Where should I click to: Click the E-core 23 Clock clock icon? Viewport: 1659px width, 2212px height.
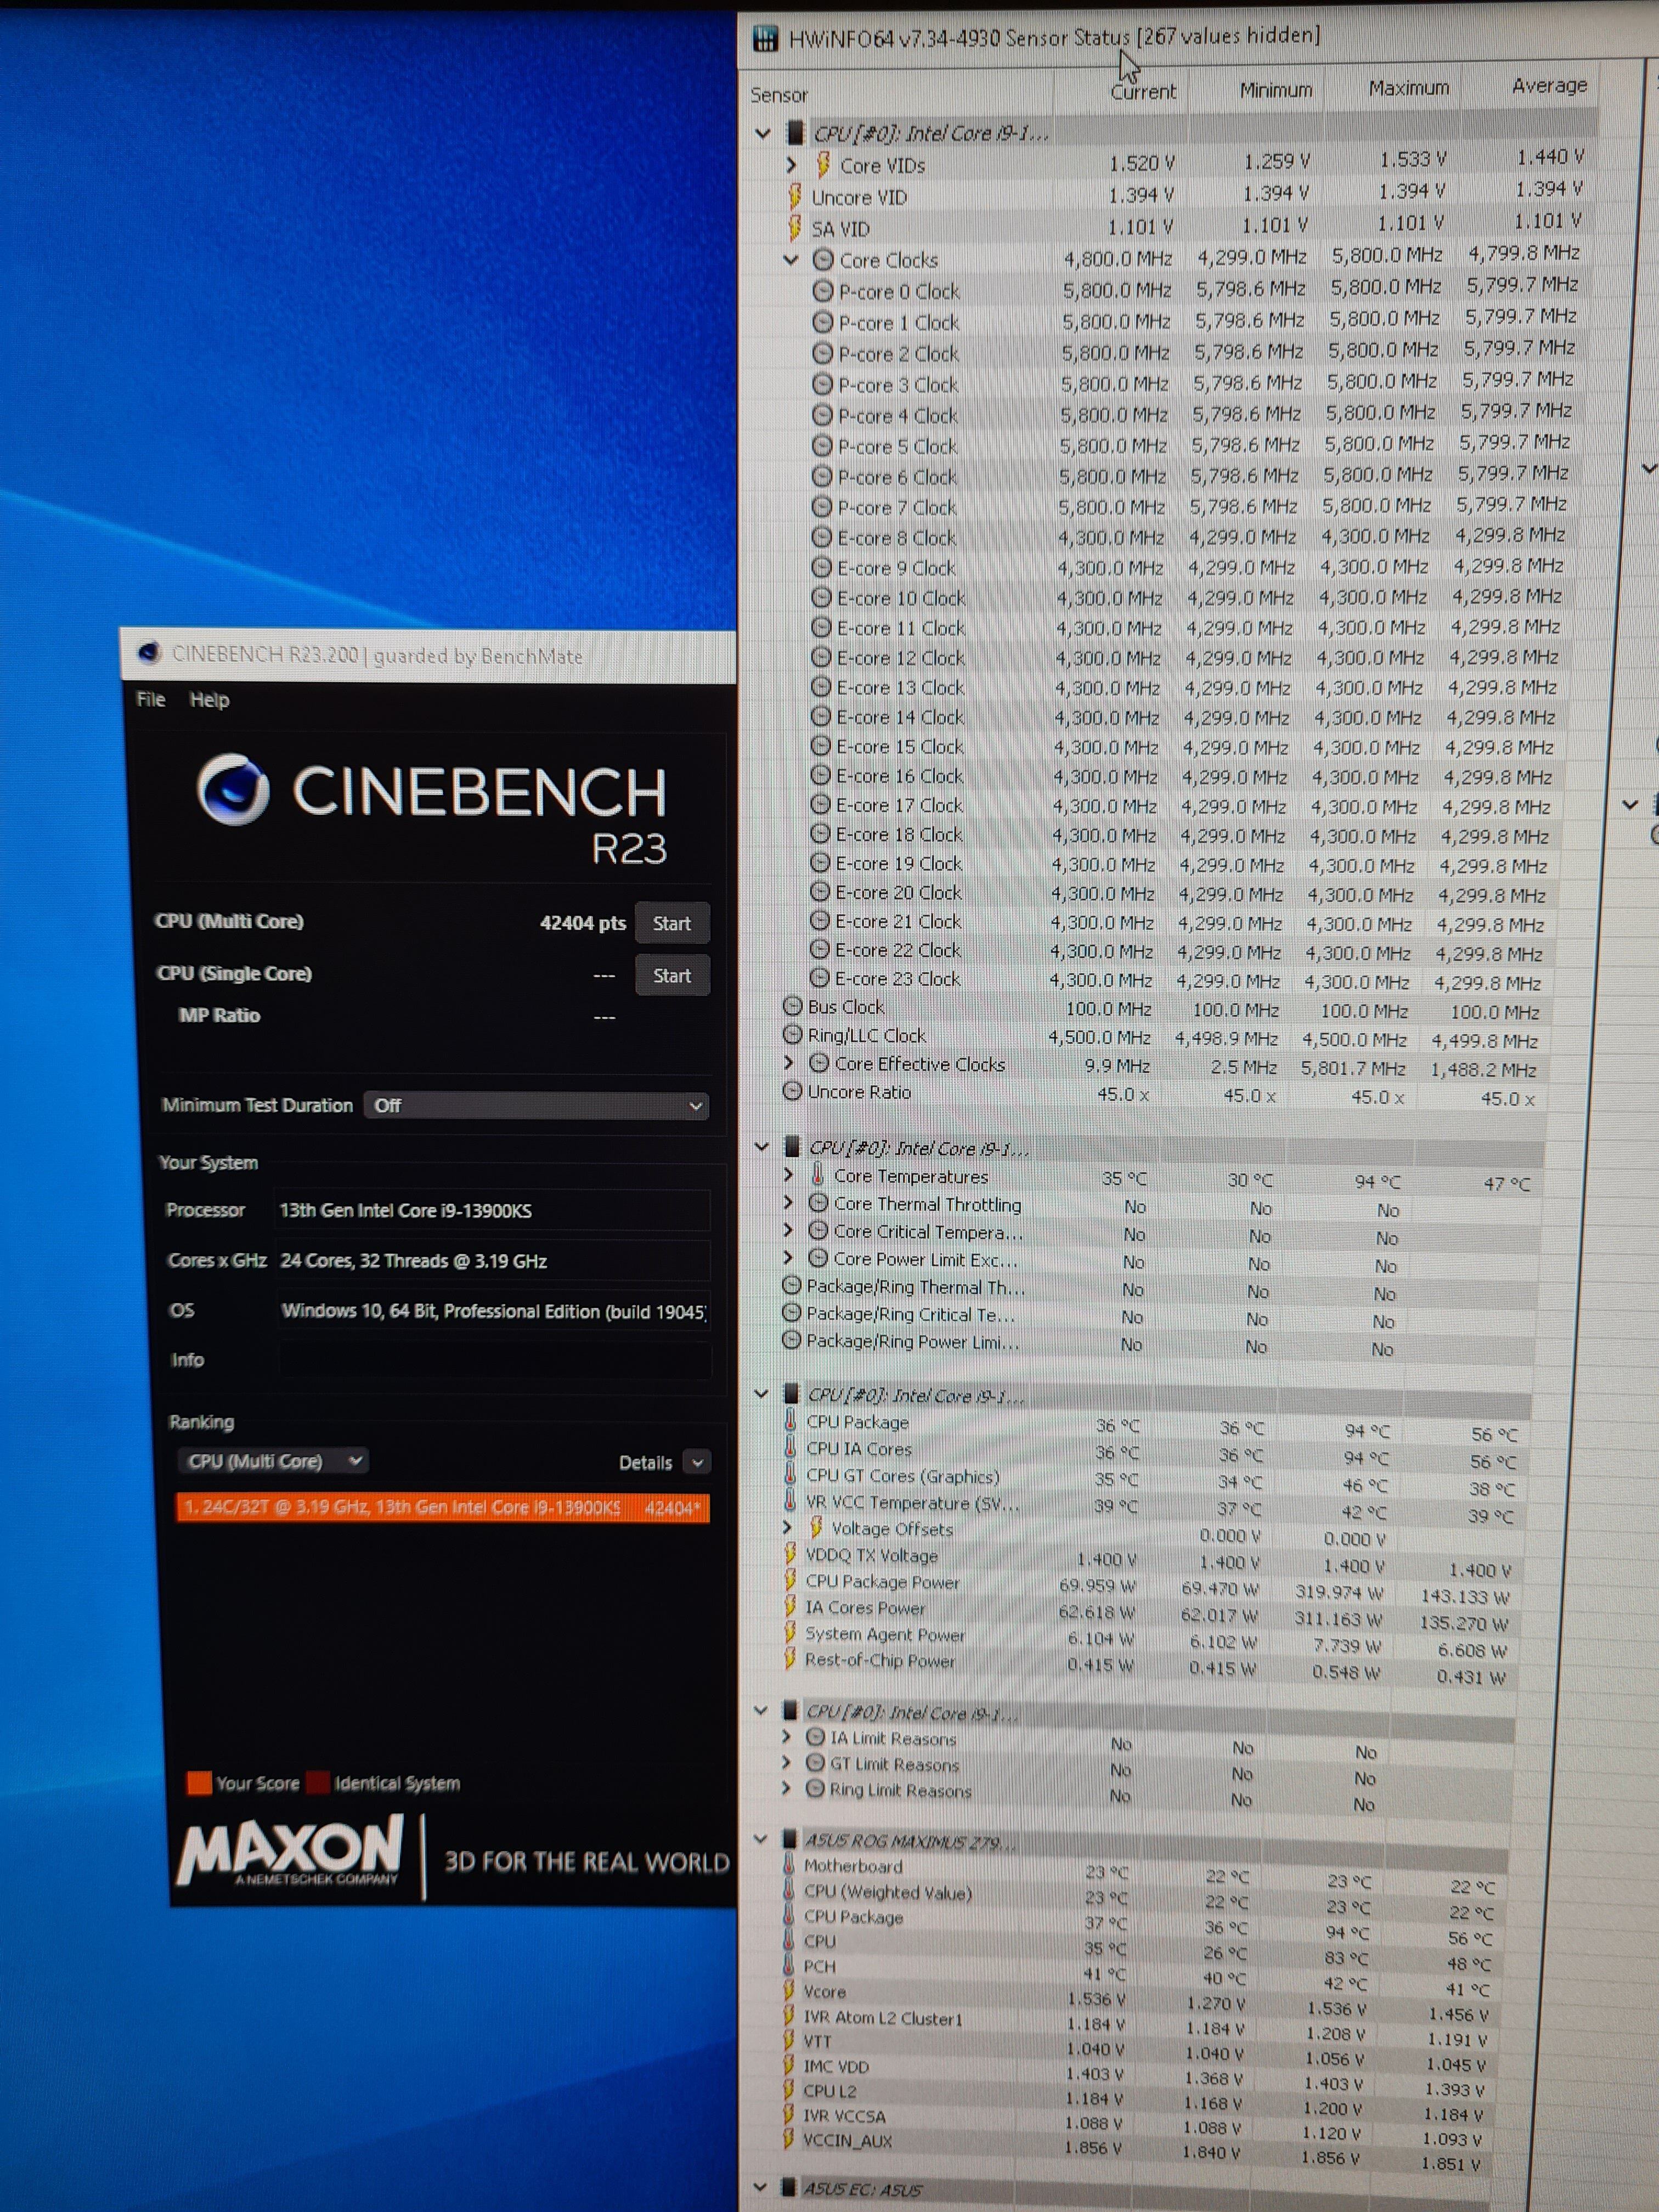pos(819,978)
